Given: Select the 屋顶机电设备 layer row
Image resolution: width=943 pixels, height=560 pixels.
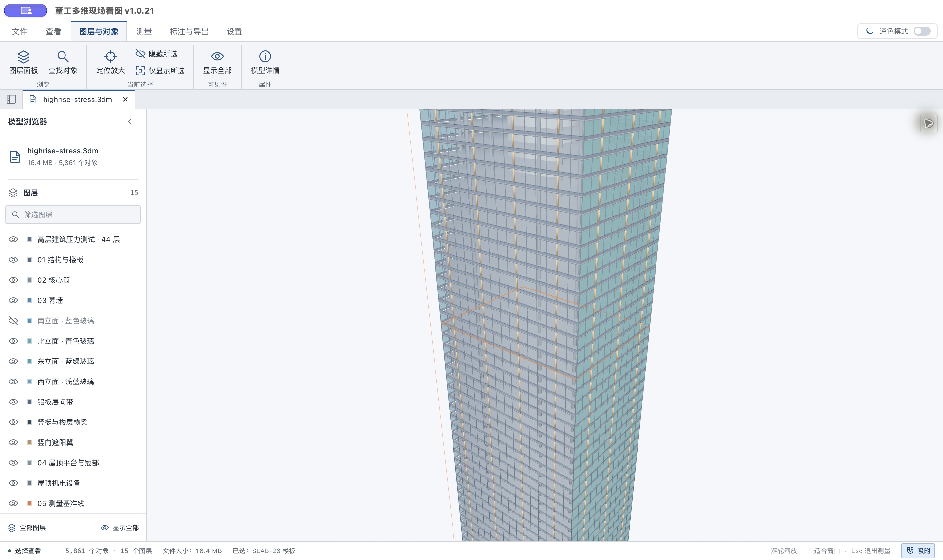Looking at the screenshot, I should (73, 483).
